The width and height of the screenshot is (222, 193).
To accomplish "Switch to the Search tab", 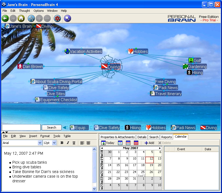I will tap(154, 137).
